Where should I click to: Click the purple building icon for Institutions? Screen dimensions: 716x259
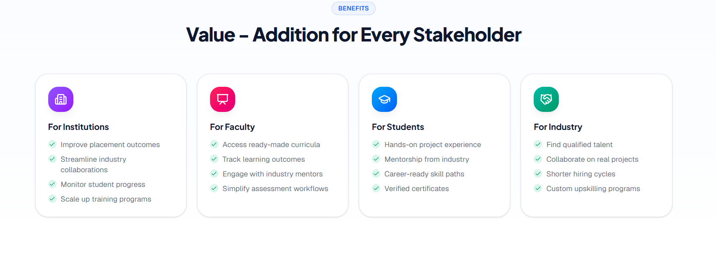point(61,99)
